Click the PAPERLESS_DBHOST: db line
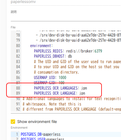 coord(53,56)
